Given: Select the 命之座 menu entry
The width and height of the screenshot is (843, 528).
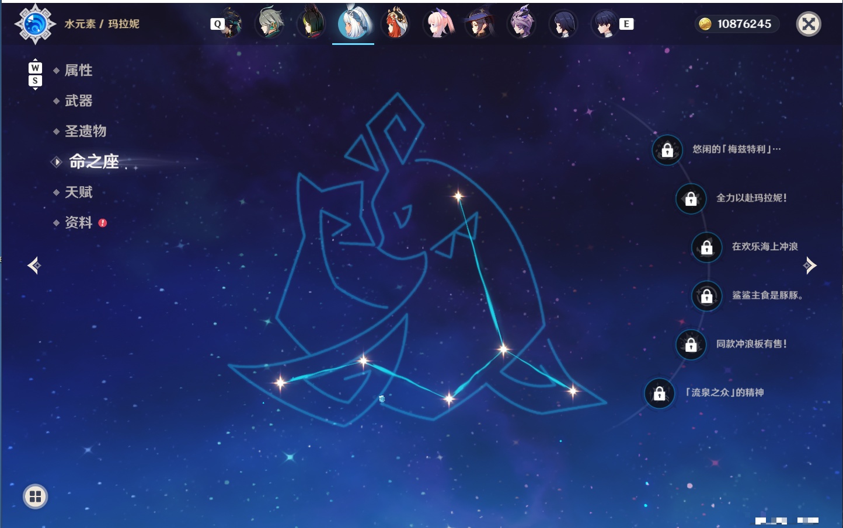Looking at the screenshot, I should tap(94, 162).
